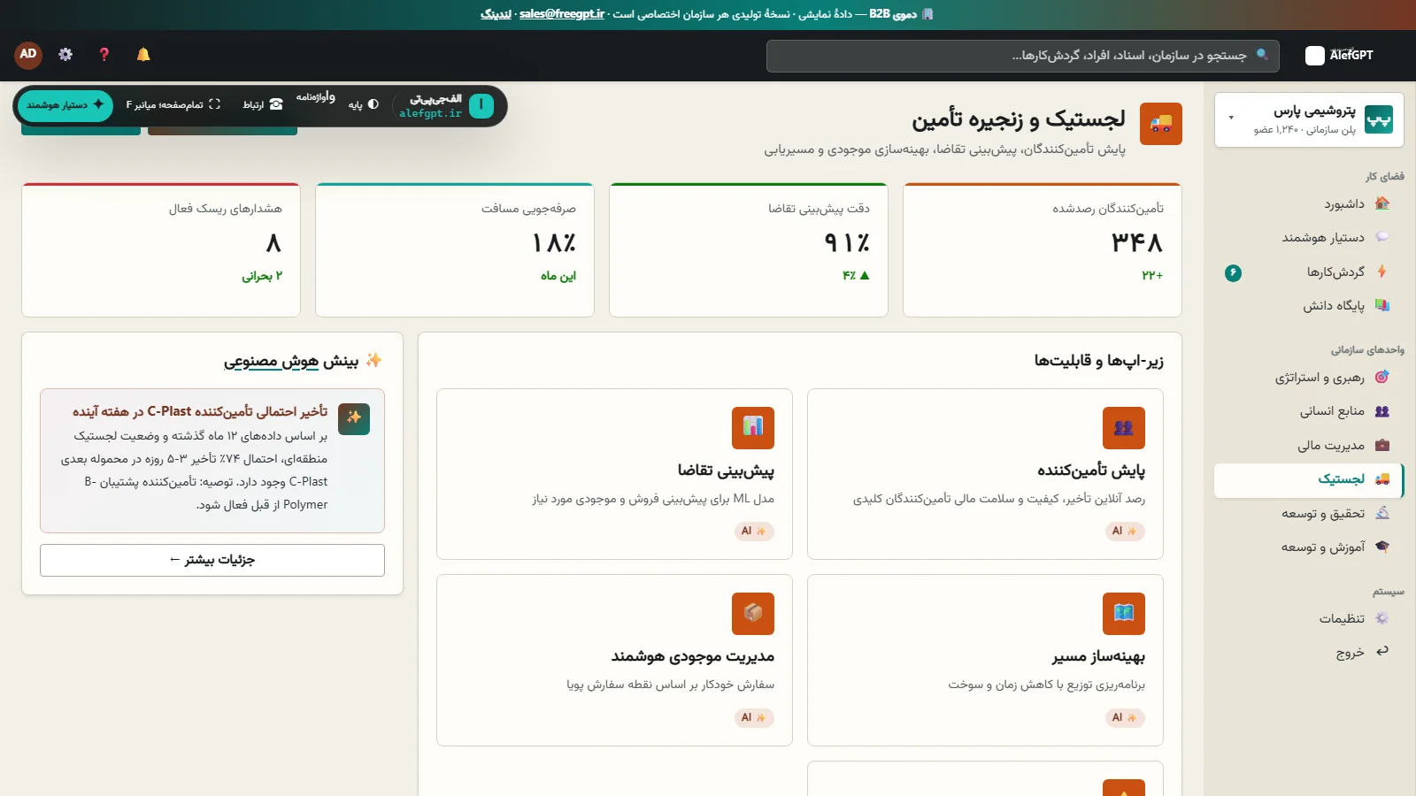Open داشبورد in the sidebar
This screenshot has width=1416, height=796.
coord(1309,204)
